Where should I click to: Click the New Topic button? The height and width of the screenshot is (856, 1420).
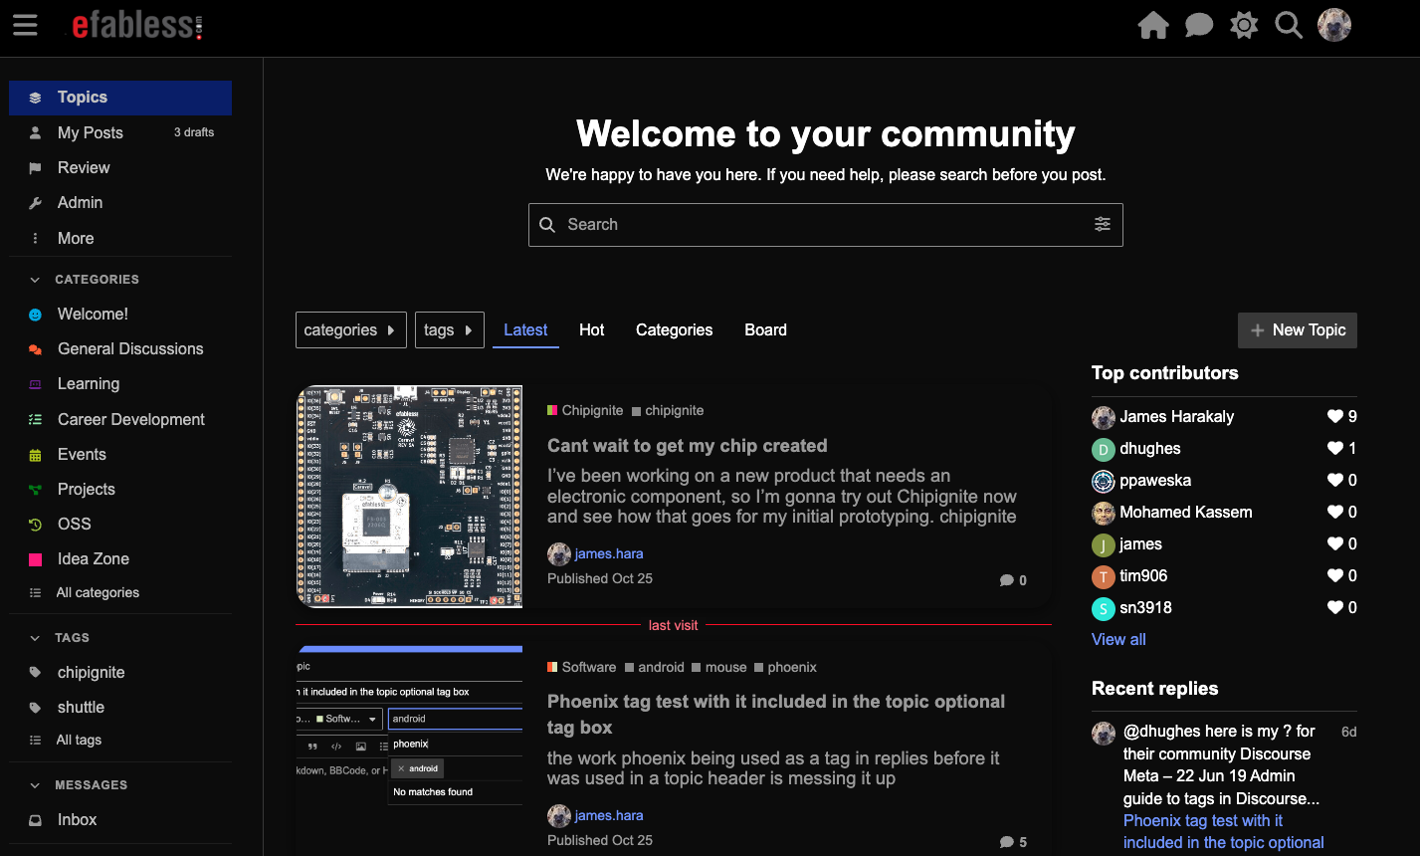(1297, 330)
